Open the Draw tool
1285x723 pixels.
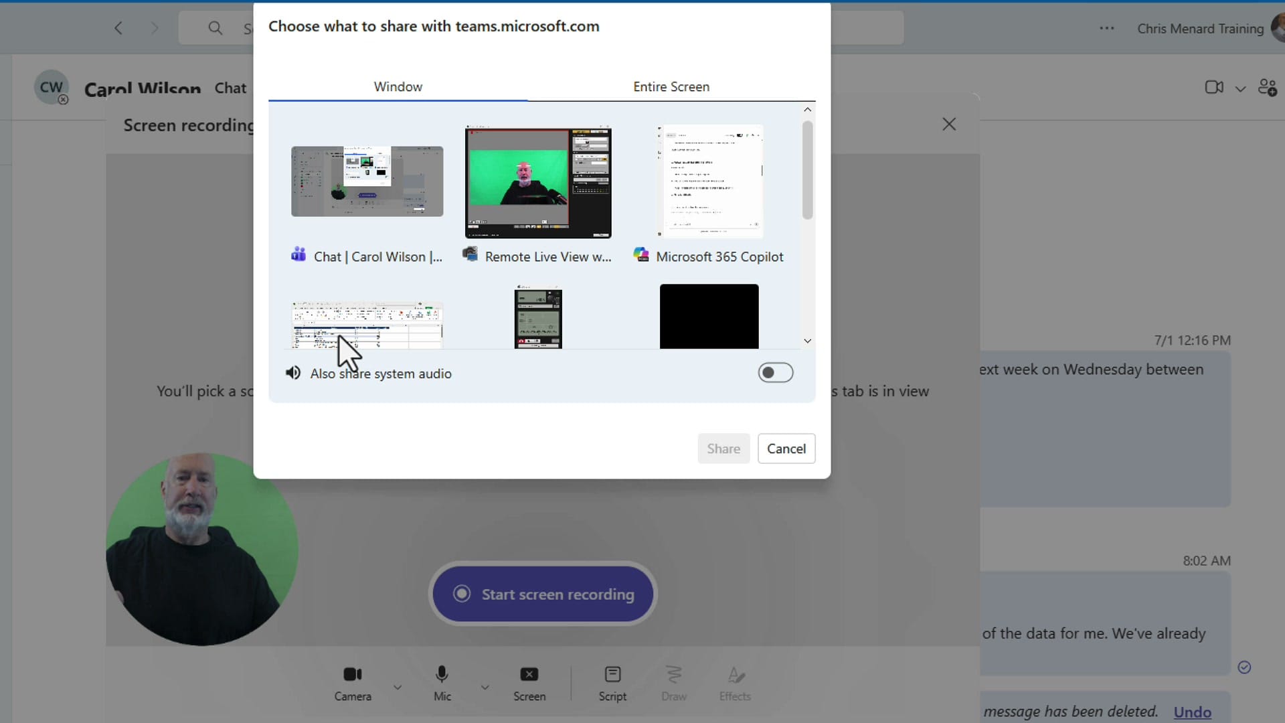(x=674, y=684)
